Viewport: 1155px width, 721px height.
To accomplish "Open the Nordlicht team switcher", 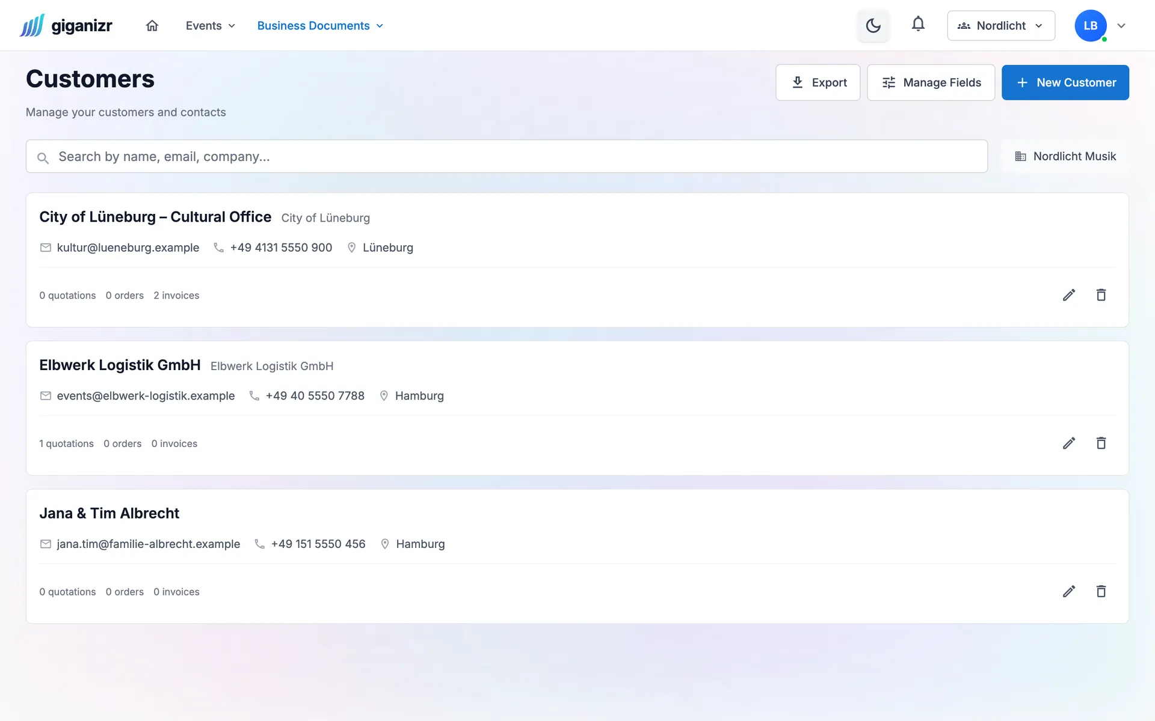I will coord(1001,25).
